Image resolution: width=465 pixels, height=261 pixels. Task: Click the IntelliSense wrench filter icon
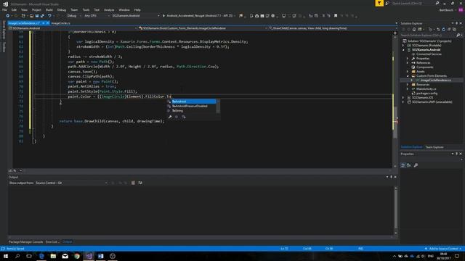click(x=170, y=117)
